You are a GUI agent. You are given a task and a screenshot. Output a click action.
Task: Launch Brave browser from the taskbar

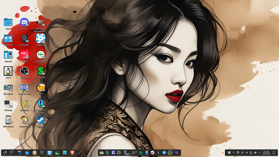tap(72, 153)
